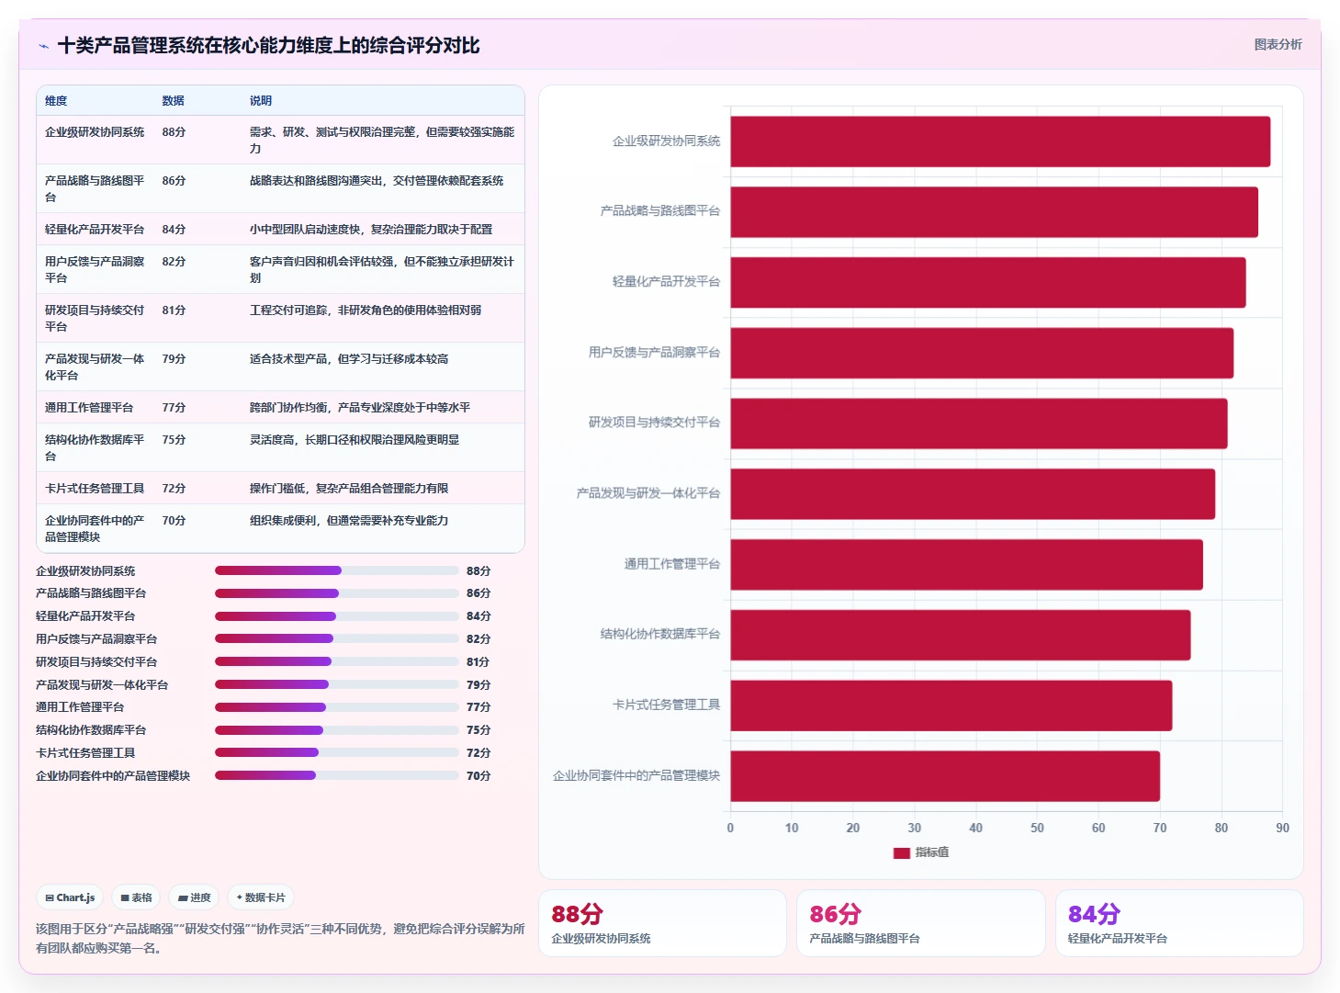Click the 50 tick on the chart x-axis
This screenshot has width=1340, height=993.
coord(1037,828)
